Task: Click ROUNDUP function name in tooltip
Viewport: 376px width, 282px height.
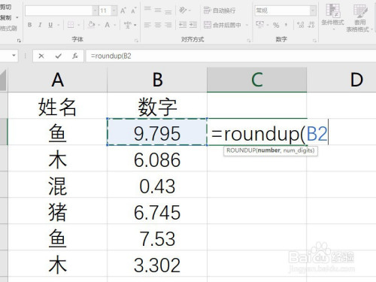Action: coord(241,150)
